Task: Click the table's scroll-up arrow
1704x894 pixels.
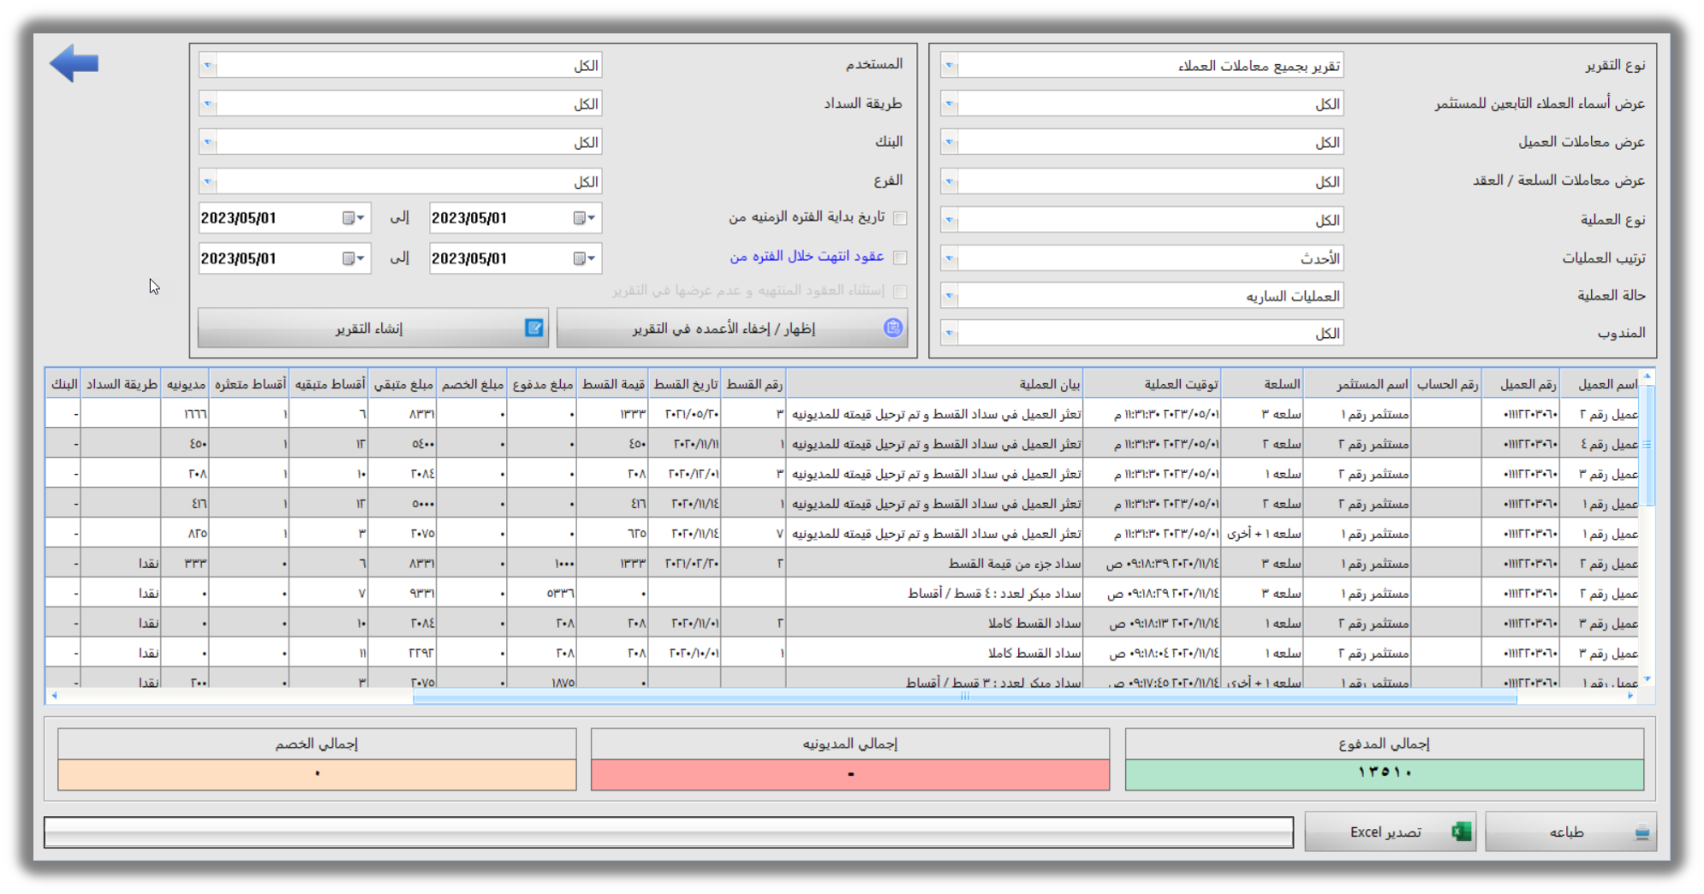Action: [x=1647, y=376]
